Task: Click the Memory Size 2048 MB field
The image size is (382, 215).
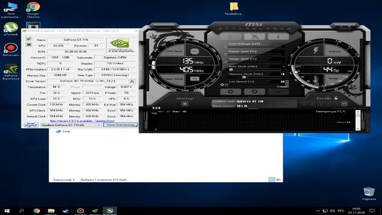Action: tap(60, 75)
